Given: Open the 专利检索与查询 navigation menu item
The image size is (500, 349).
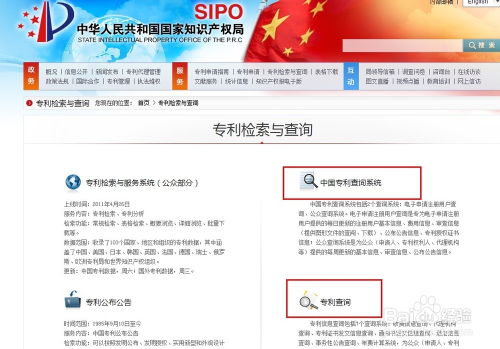Looking at the screenshot, I should (x=287, y=72).
